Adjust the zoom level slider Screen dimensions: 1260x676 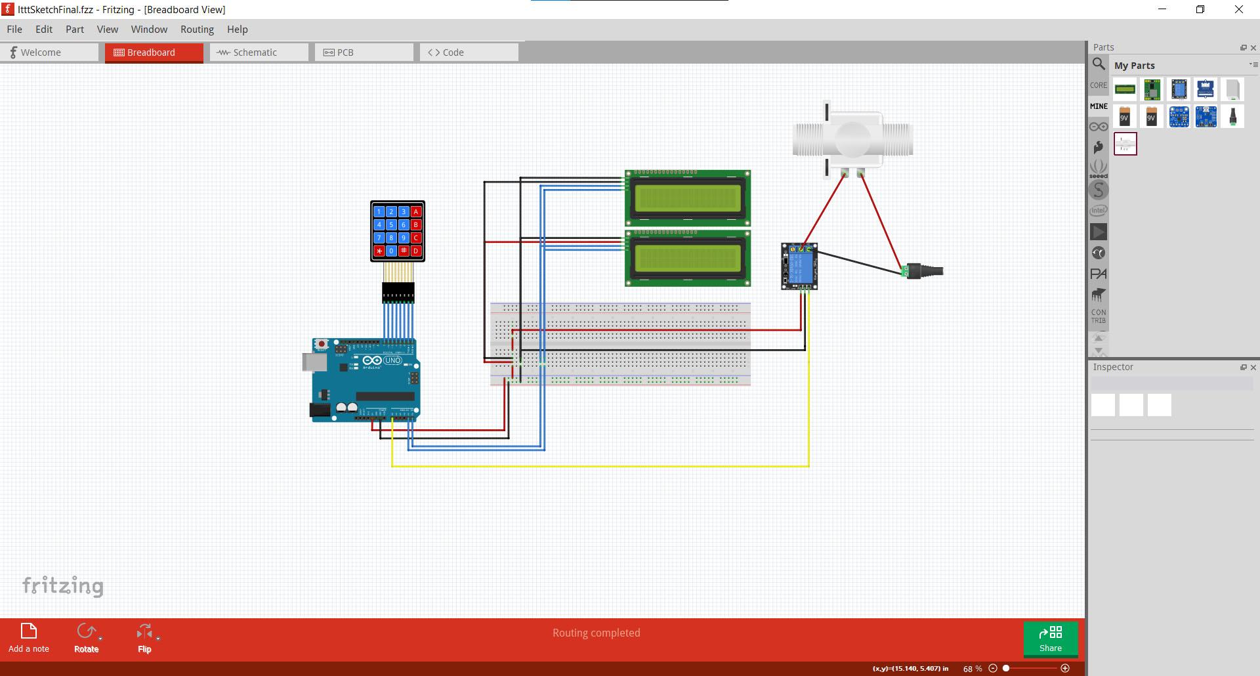tap(1007, 669)
